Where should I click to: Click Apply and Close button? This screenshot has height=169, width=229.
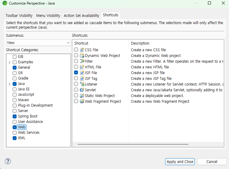(x=180, y=161)
